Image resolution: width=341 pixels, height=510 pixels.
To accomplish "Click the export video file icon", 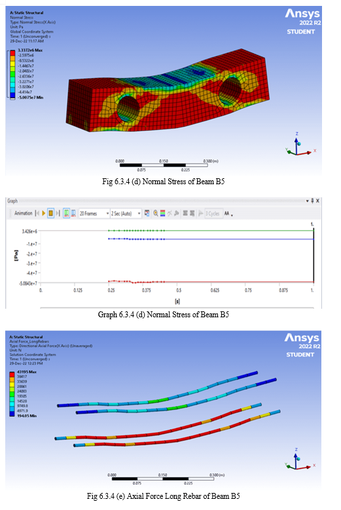I will coord(147,213).
